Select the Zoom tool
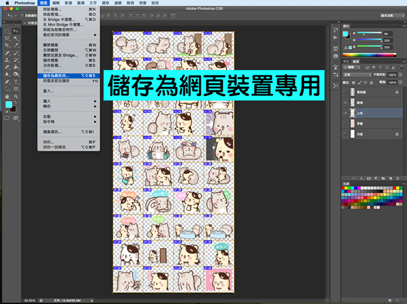 point(16,97)
